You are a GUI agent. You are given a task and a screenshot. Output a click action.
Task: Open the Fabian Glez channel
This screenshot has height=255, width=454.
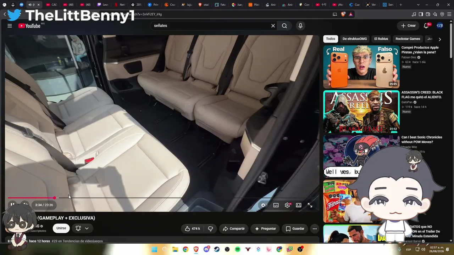tap(409, 57)
